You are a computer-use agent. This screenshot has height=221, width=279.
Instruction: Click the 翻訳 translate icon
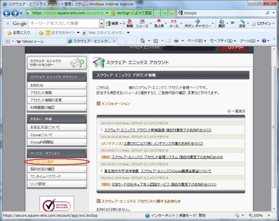(222, 23)
